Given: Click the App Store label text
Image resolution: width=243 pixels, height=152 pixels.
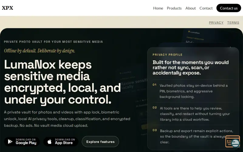Looking at the screenshot, I should [x=64, y=143].
